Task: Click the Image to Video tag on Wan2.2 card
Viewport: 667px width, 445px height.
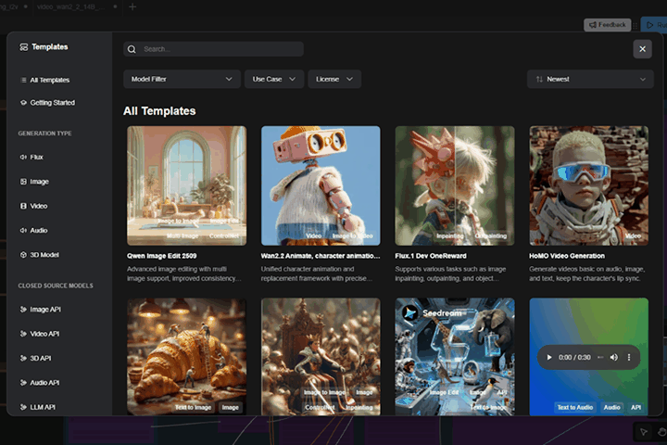Action: 352,235
